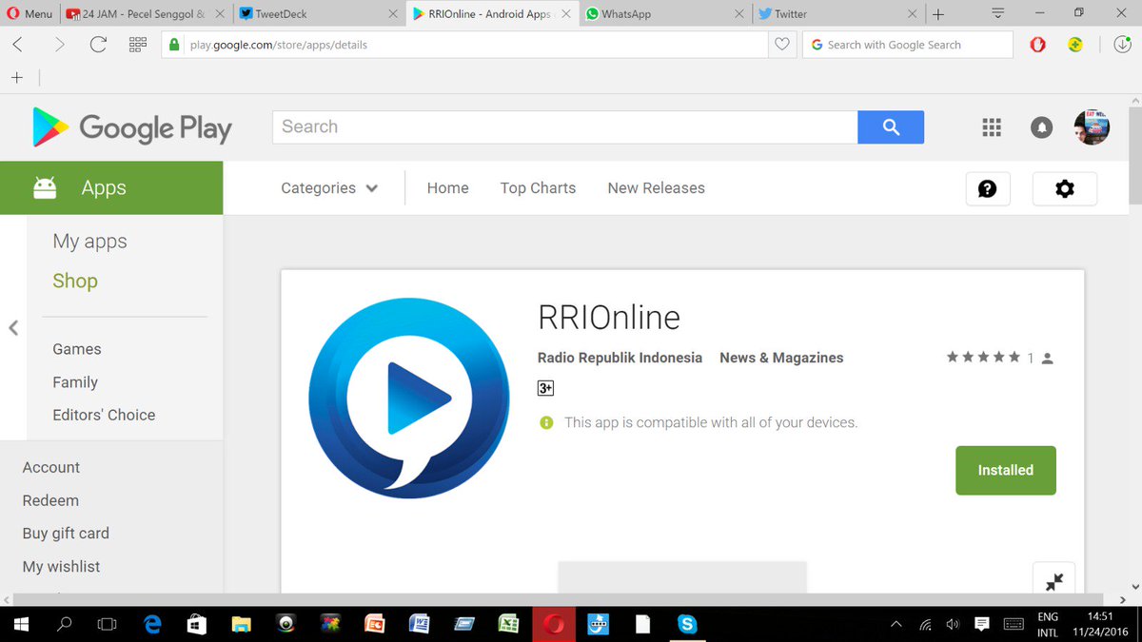Viewport: 1142px width, 642px height.
Task: Expand hidden icons chevron in system tray
Action: 896,624
